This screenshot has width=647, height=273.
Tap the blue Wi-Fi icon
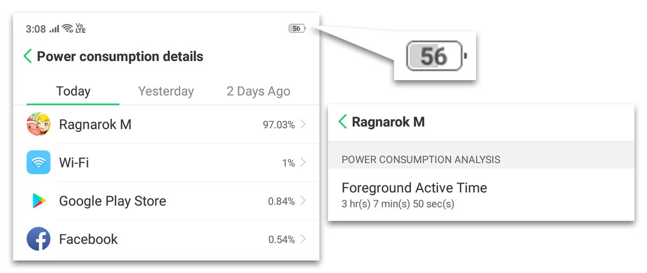point(38,163)
